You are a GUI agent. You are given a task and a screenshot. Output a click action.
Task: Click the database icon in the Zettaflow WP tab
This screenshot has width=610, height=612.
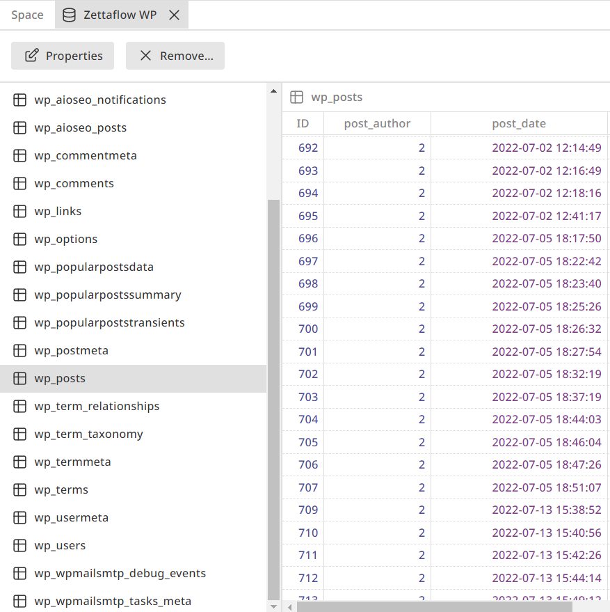68,14
